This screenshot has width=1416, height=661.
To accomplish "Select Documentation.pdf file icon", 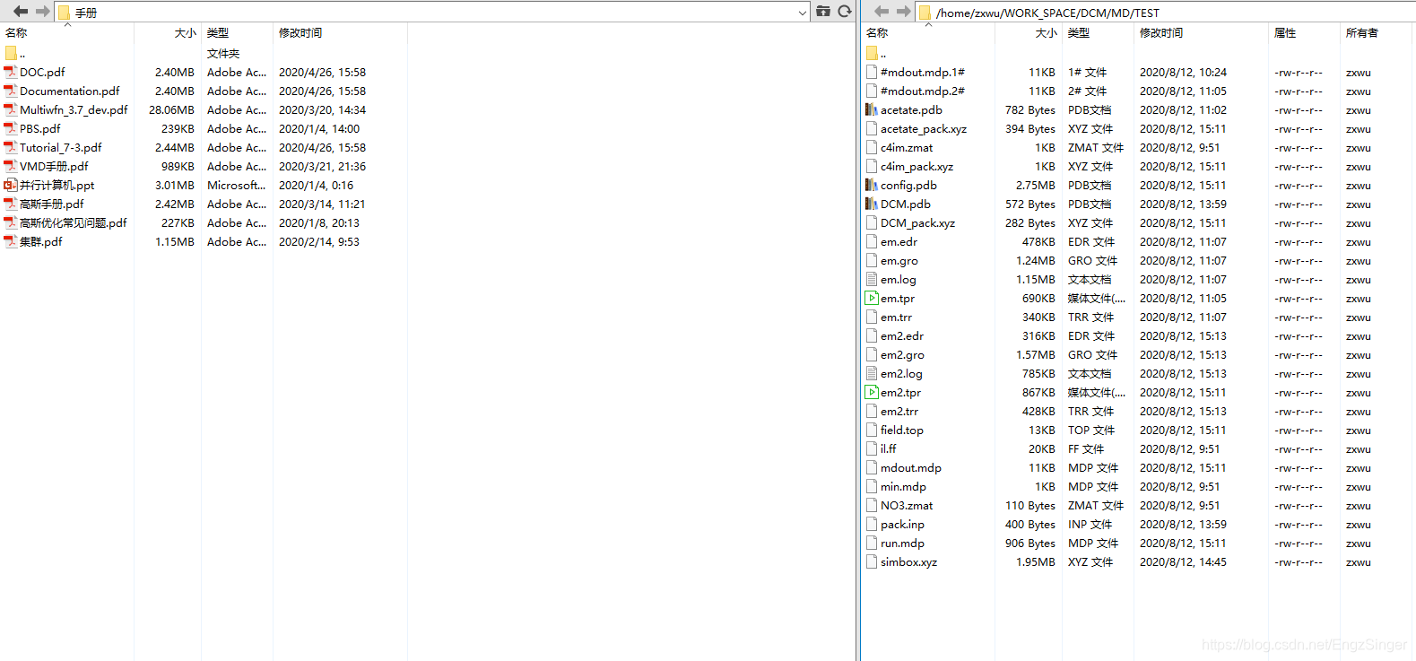I will pos(11,91).
